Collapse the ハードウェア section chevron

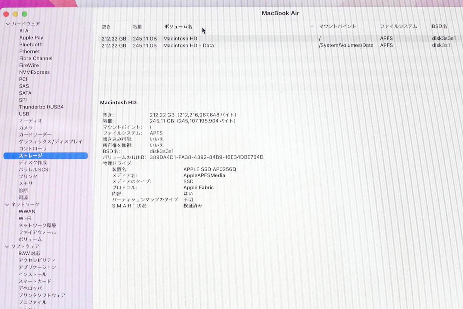pos(7,24)
